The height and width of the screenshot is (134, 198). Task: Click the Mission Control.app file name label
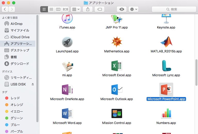pos(117,123)
